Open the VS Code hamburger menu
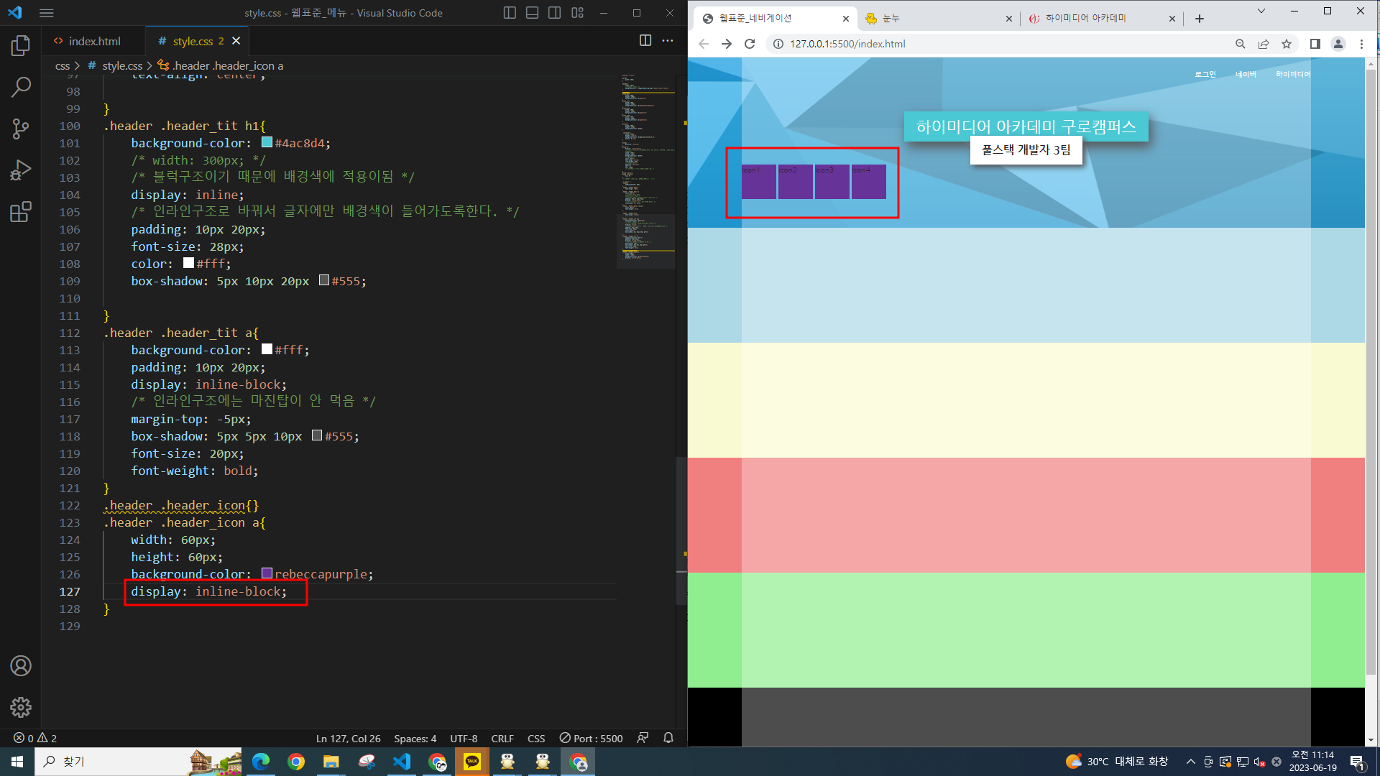1380x776 pixels. click(47, 13)
